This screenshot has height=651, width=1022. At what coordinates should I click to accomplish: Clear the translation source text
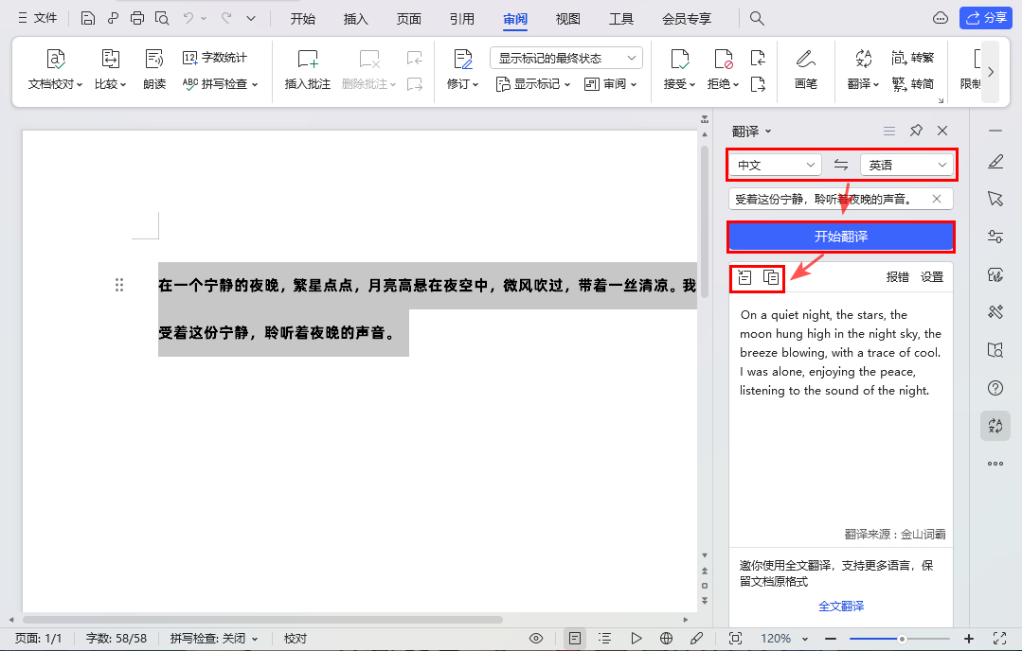click(937, 200)
